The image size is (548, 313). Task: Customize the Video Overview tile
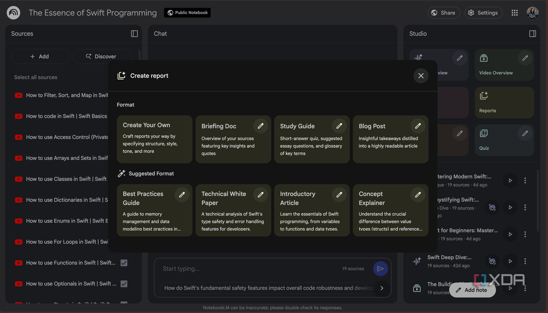(x=525, y=58)
